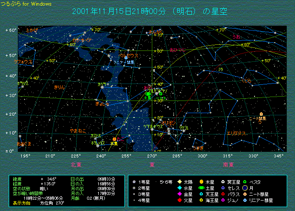This screenshot has width=295, height=211.
Task: Click the Jupiter (木星) marker on the chart
Action: point(114,139)
